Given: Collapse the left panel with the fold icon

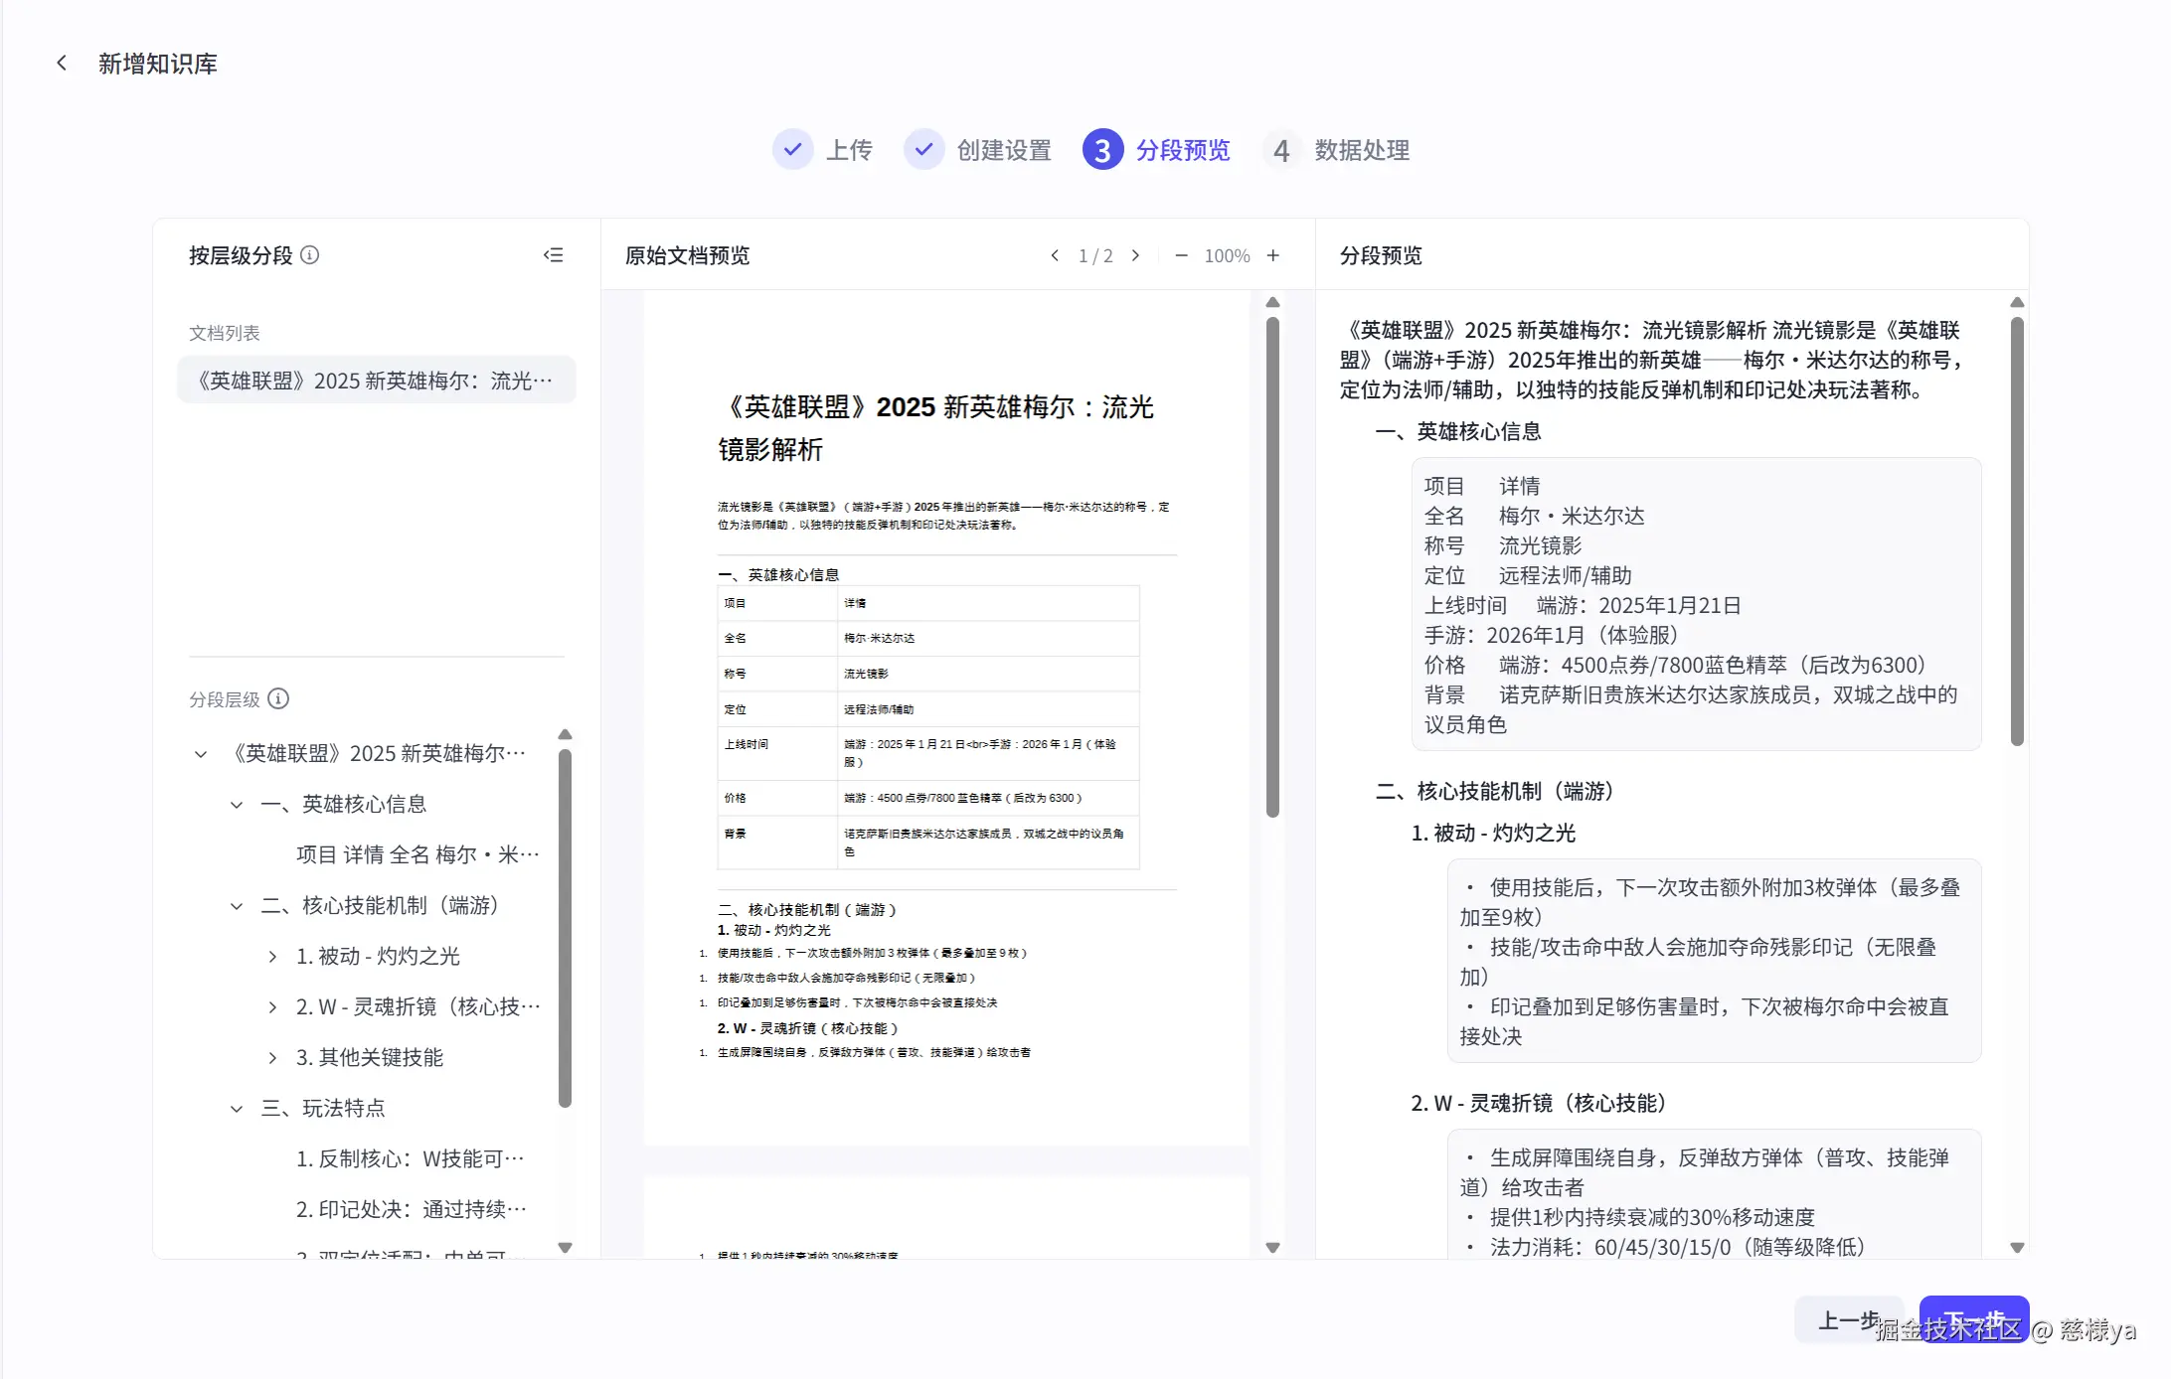Looking at the screenshot, I should point(554,255).
